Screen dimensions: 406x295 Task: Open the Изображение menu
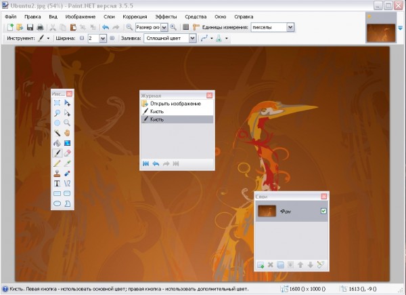pyautogui.click(x=81, y=16)
